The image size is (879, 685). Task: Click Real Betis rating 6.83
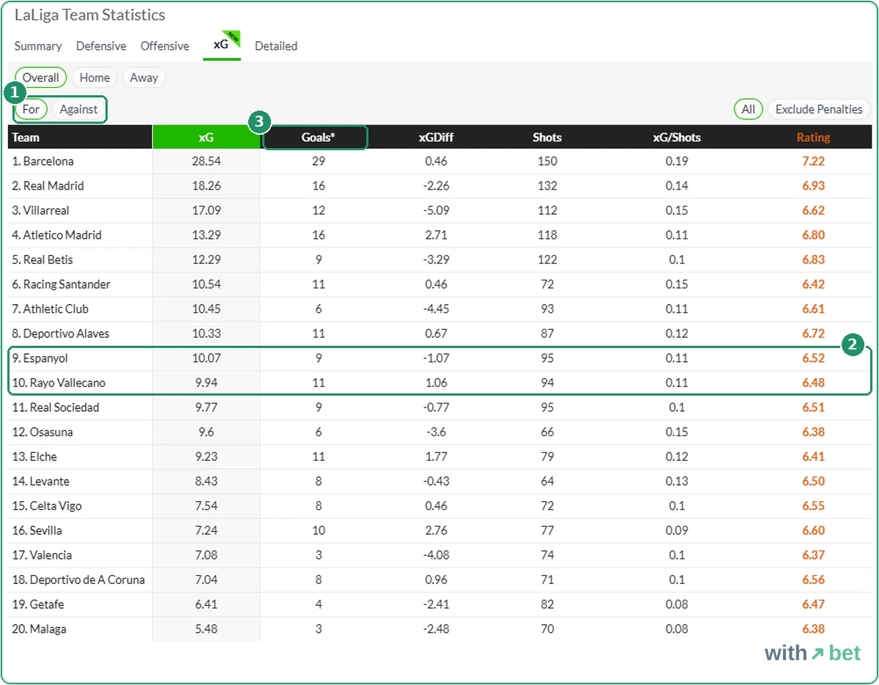(x=813, y=260)
